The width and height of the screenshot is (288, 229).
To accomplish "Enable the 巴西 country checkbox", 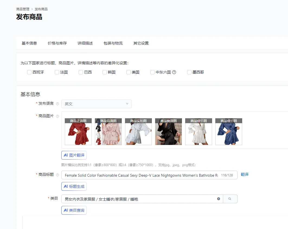I will pyautogui.click(x=81, y=72).
